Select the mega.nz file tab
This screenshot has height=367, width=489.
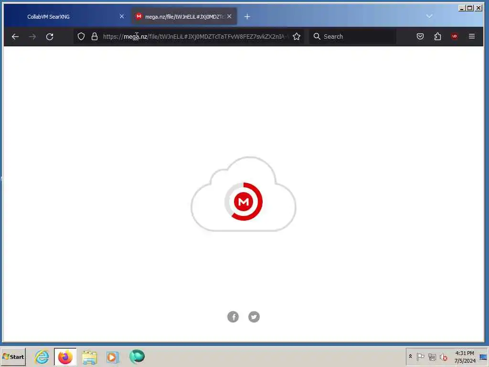(x=184, y=17)
